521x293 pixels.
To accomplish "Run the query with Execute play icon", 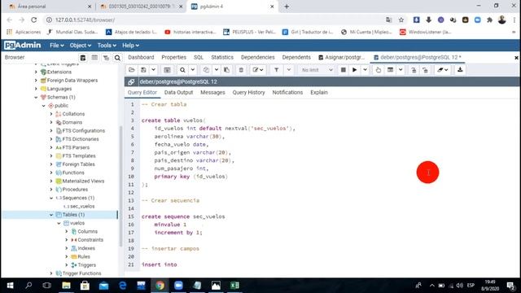I will pyautogui.click(x=355, y=70).
